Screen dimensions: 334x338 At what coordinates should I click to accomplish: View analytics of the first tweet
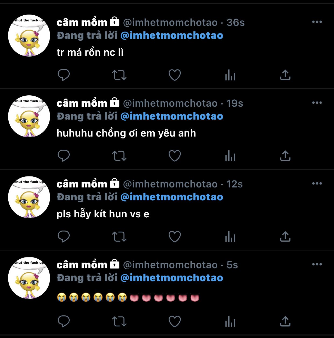(x=230, y=75)
